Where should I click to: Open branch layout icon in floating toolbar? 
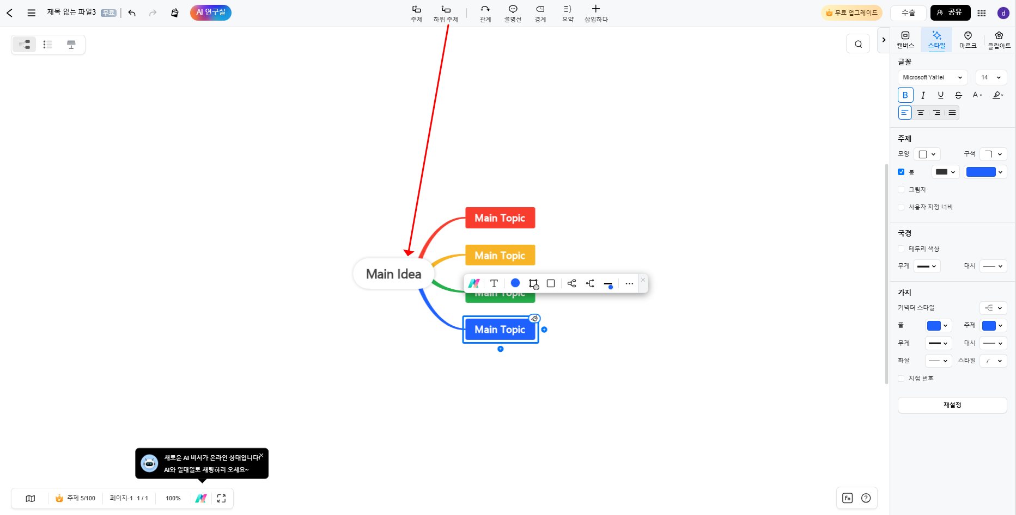[x=590, y=283]
